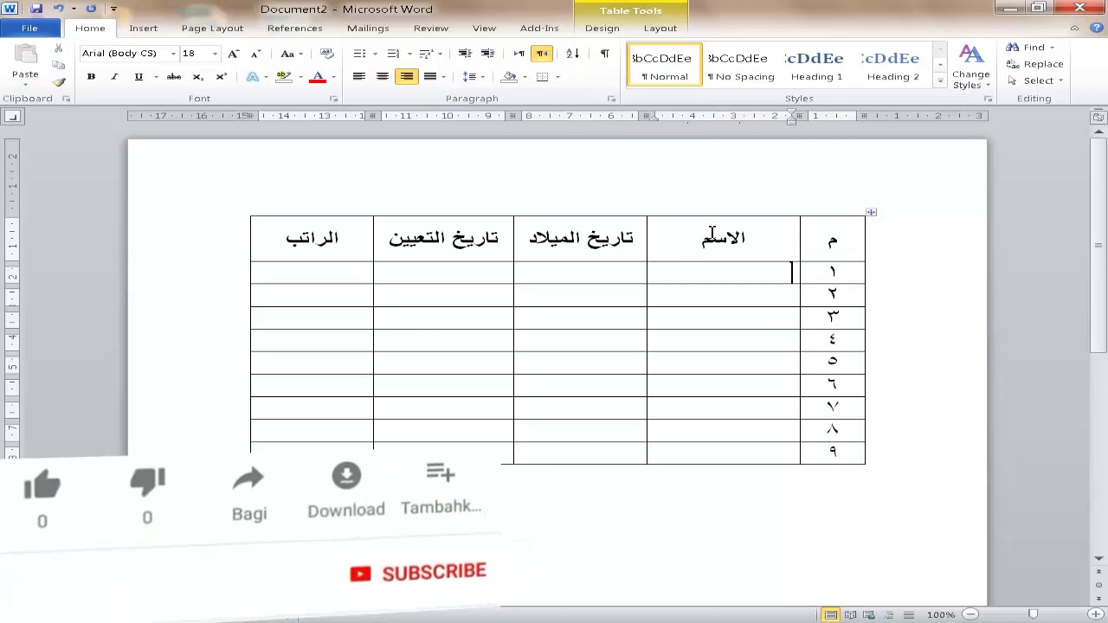Click the text highlight color button
This screenshot has width=1108, height=623.
coord(283,77)
